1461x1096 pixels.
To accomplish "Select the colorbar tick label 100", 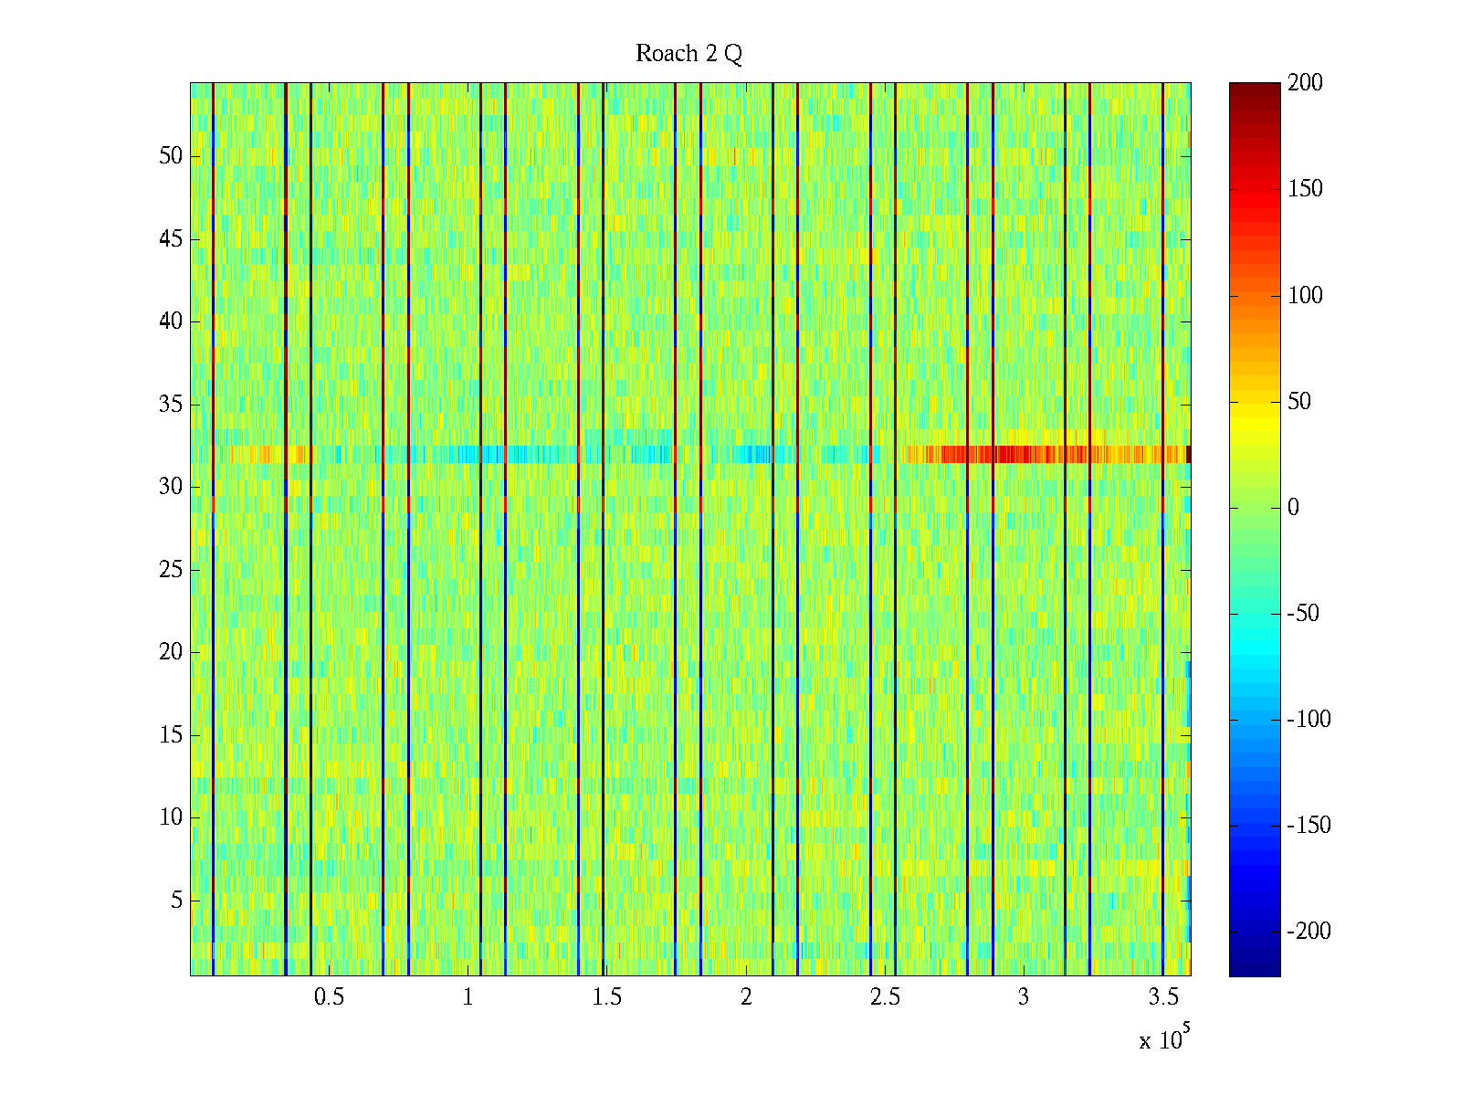I will [1305, 295].
